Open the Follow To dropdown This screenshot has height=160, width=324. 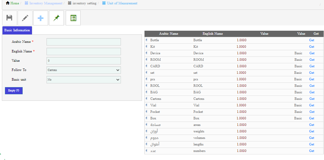83,70
